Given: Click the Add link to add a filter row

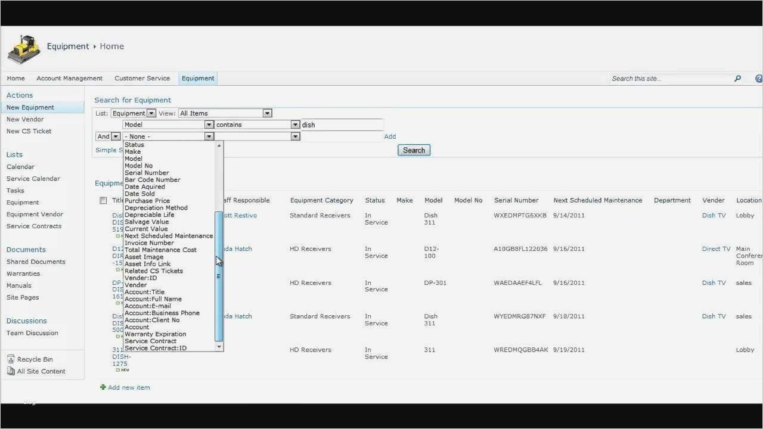Looking at the screenshot, I should coord(390,136).
